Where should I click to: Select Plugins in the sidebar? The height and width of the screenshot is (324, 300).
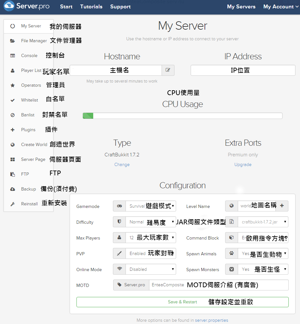(x=28, y=130)
